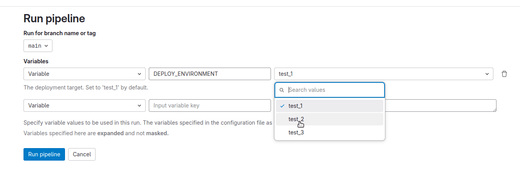Screen dimensions: 520x186
Task: Click the checkmark icon beside test_1
Action: point(282,106)
